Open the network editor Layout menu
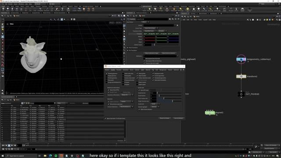This screenshot has width=281, height=158. point(205,20)
